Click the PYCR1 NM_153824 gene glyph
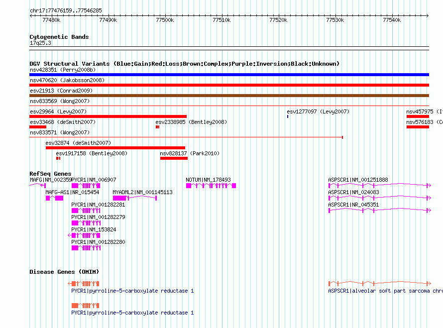443x328 pixels. [x=84, y=235]
